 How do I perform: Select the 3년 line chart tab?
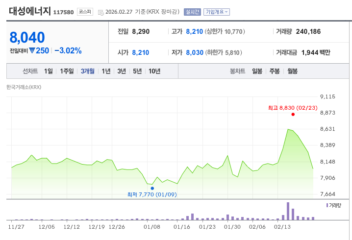tap(122, 72)
